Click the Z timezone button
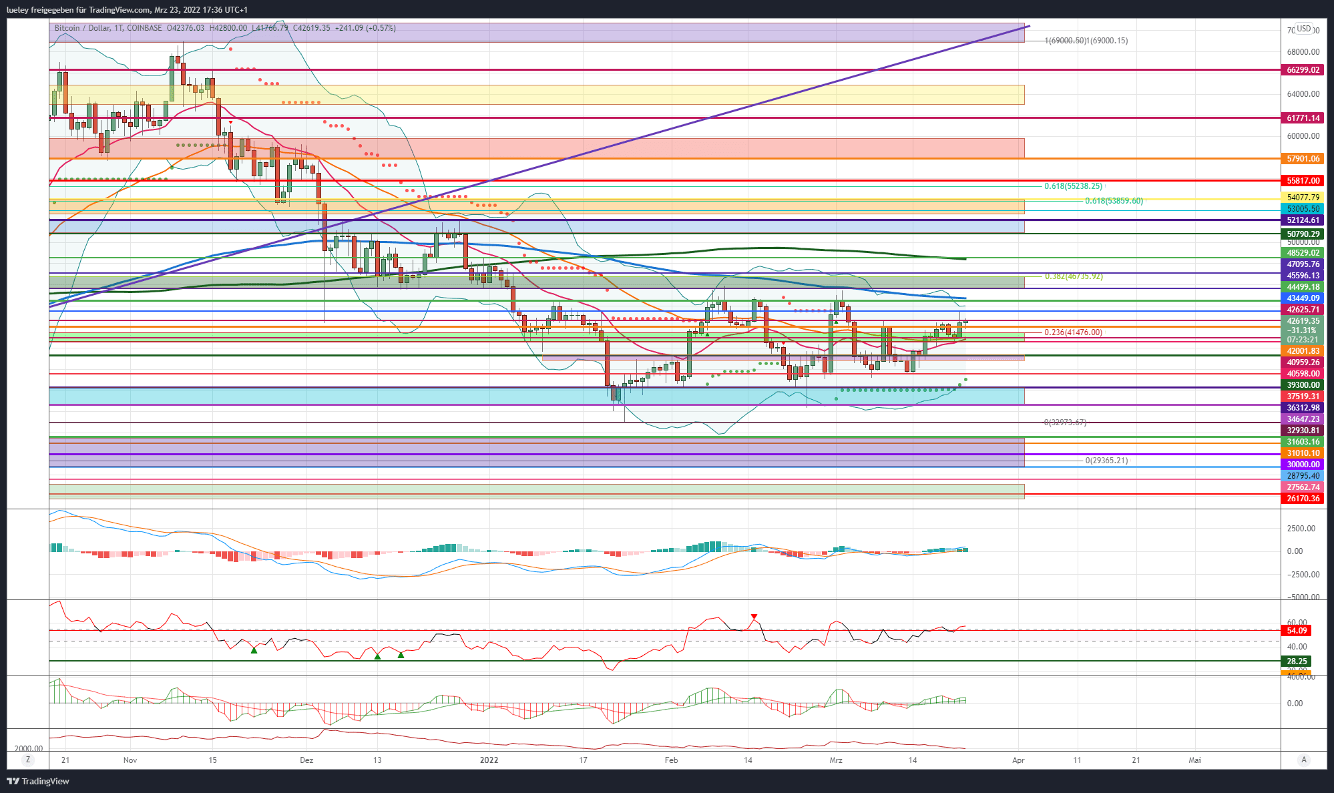 27,760
